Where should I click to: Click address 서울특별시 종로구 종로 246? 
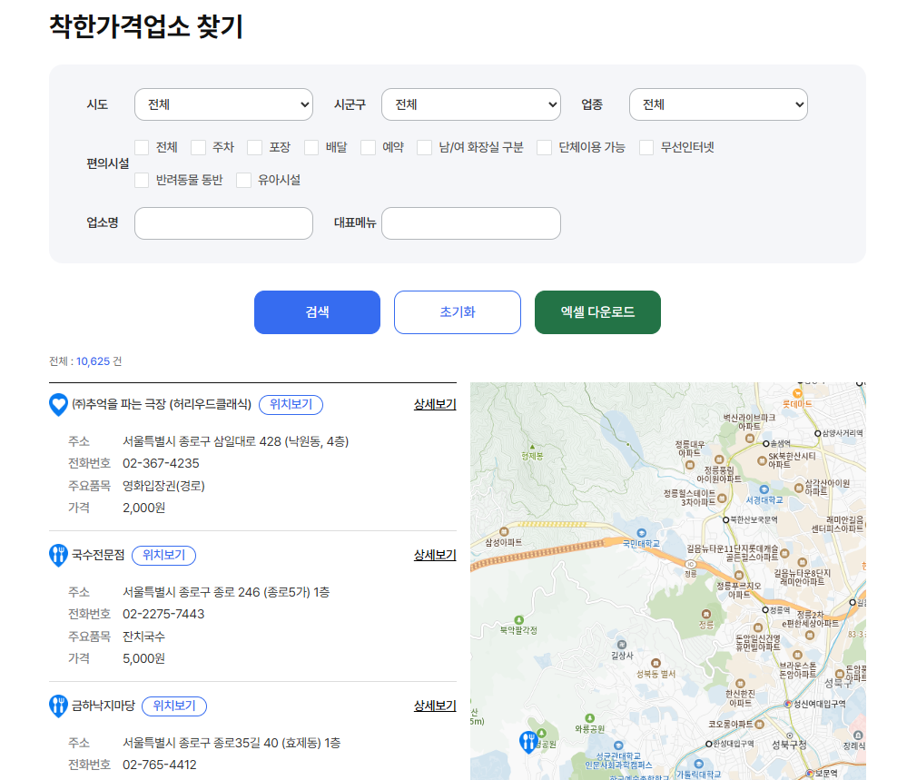pos(226,592)
